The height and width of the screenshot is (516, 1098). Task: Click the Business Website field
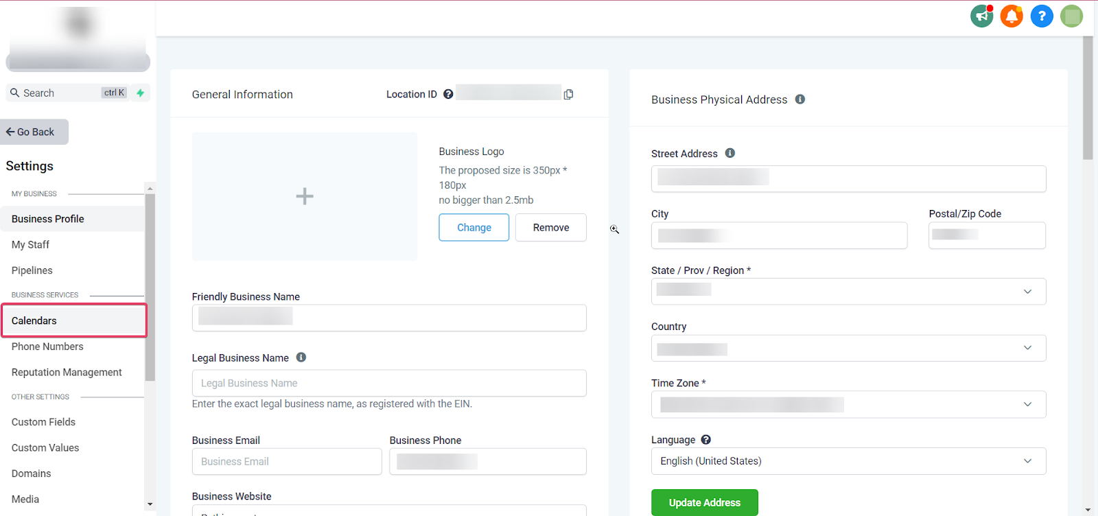(x=389, y=511)
